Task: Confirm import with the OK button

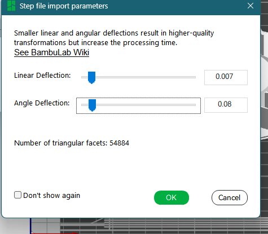Action: click(172, 197)
